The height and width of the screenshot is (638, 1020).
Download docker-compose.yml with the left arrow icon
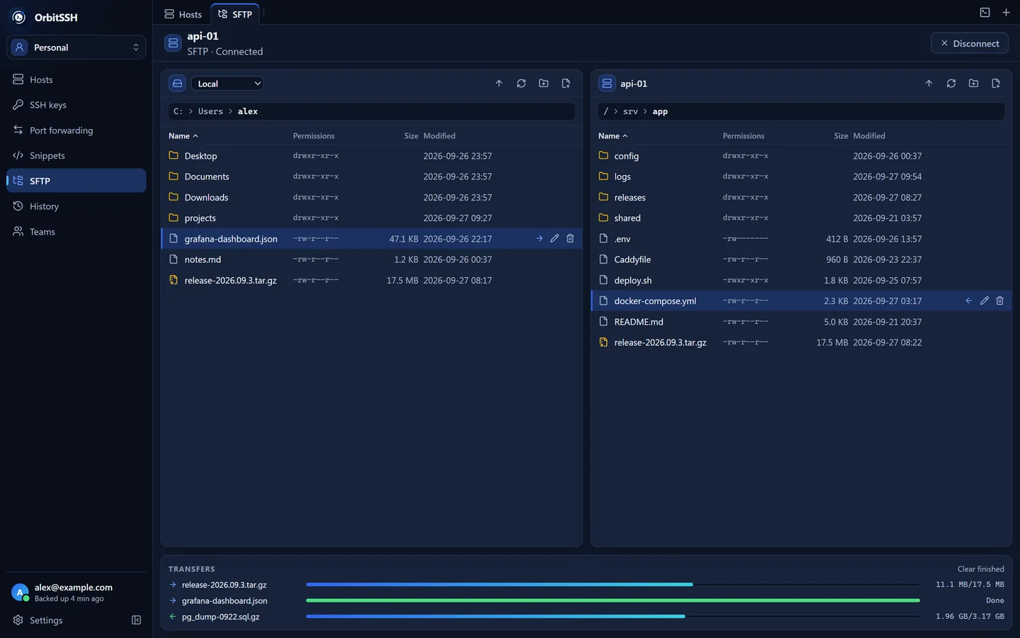(969, 301)
